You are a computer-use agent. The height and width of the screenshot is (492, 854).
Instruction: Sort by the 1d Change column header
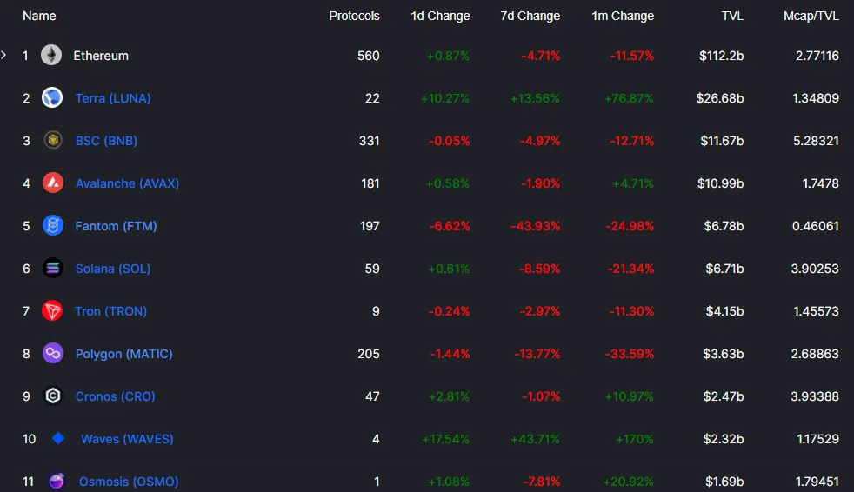pos(440,16)
